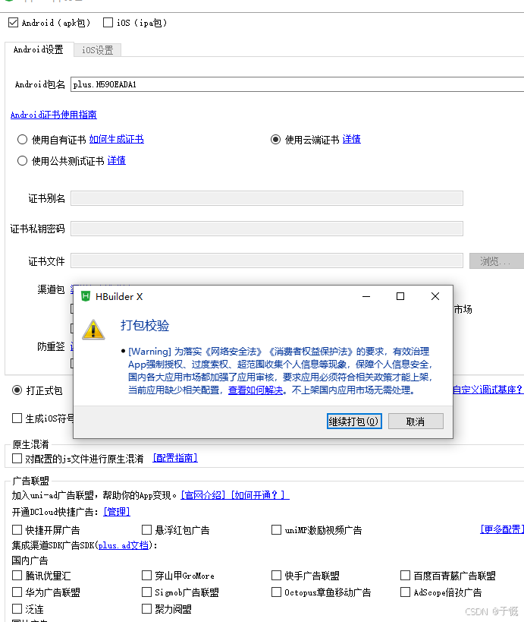524x622 pixels.
Task: Click 取消 button in dialog
Action: pos(416,422)
